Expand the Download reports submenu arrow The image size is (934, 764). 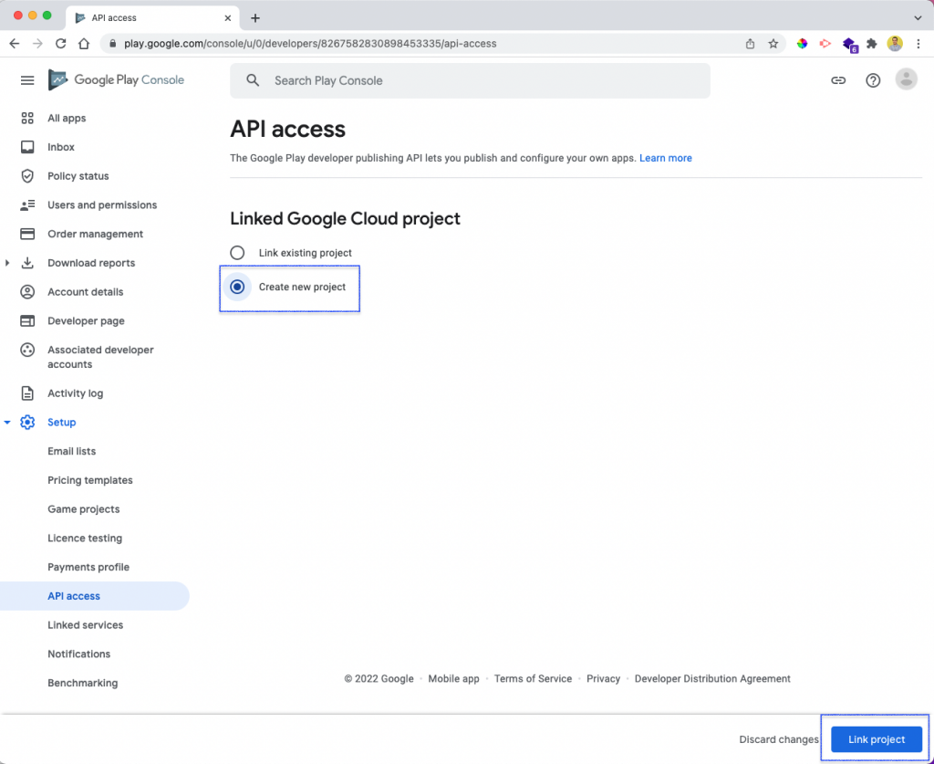click(7, 263)
